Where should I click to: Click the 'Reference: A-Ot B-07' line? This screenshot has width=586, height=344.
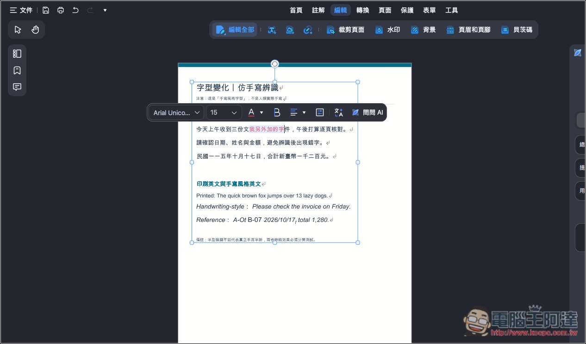[x=262, y=220]
